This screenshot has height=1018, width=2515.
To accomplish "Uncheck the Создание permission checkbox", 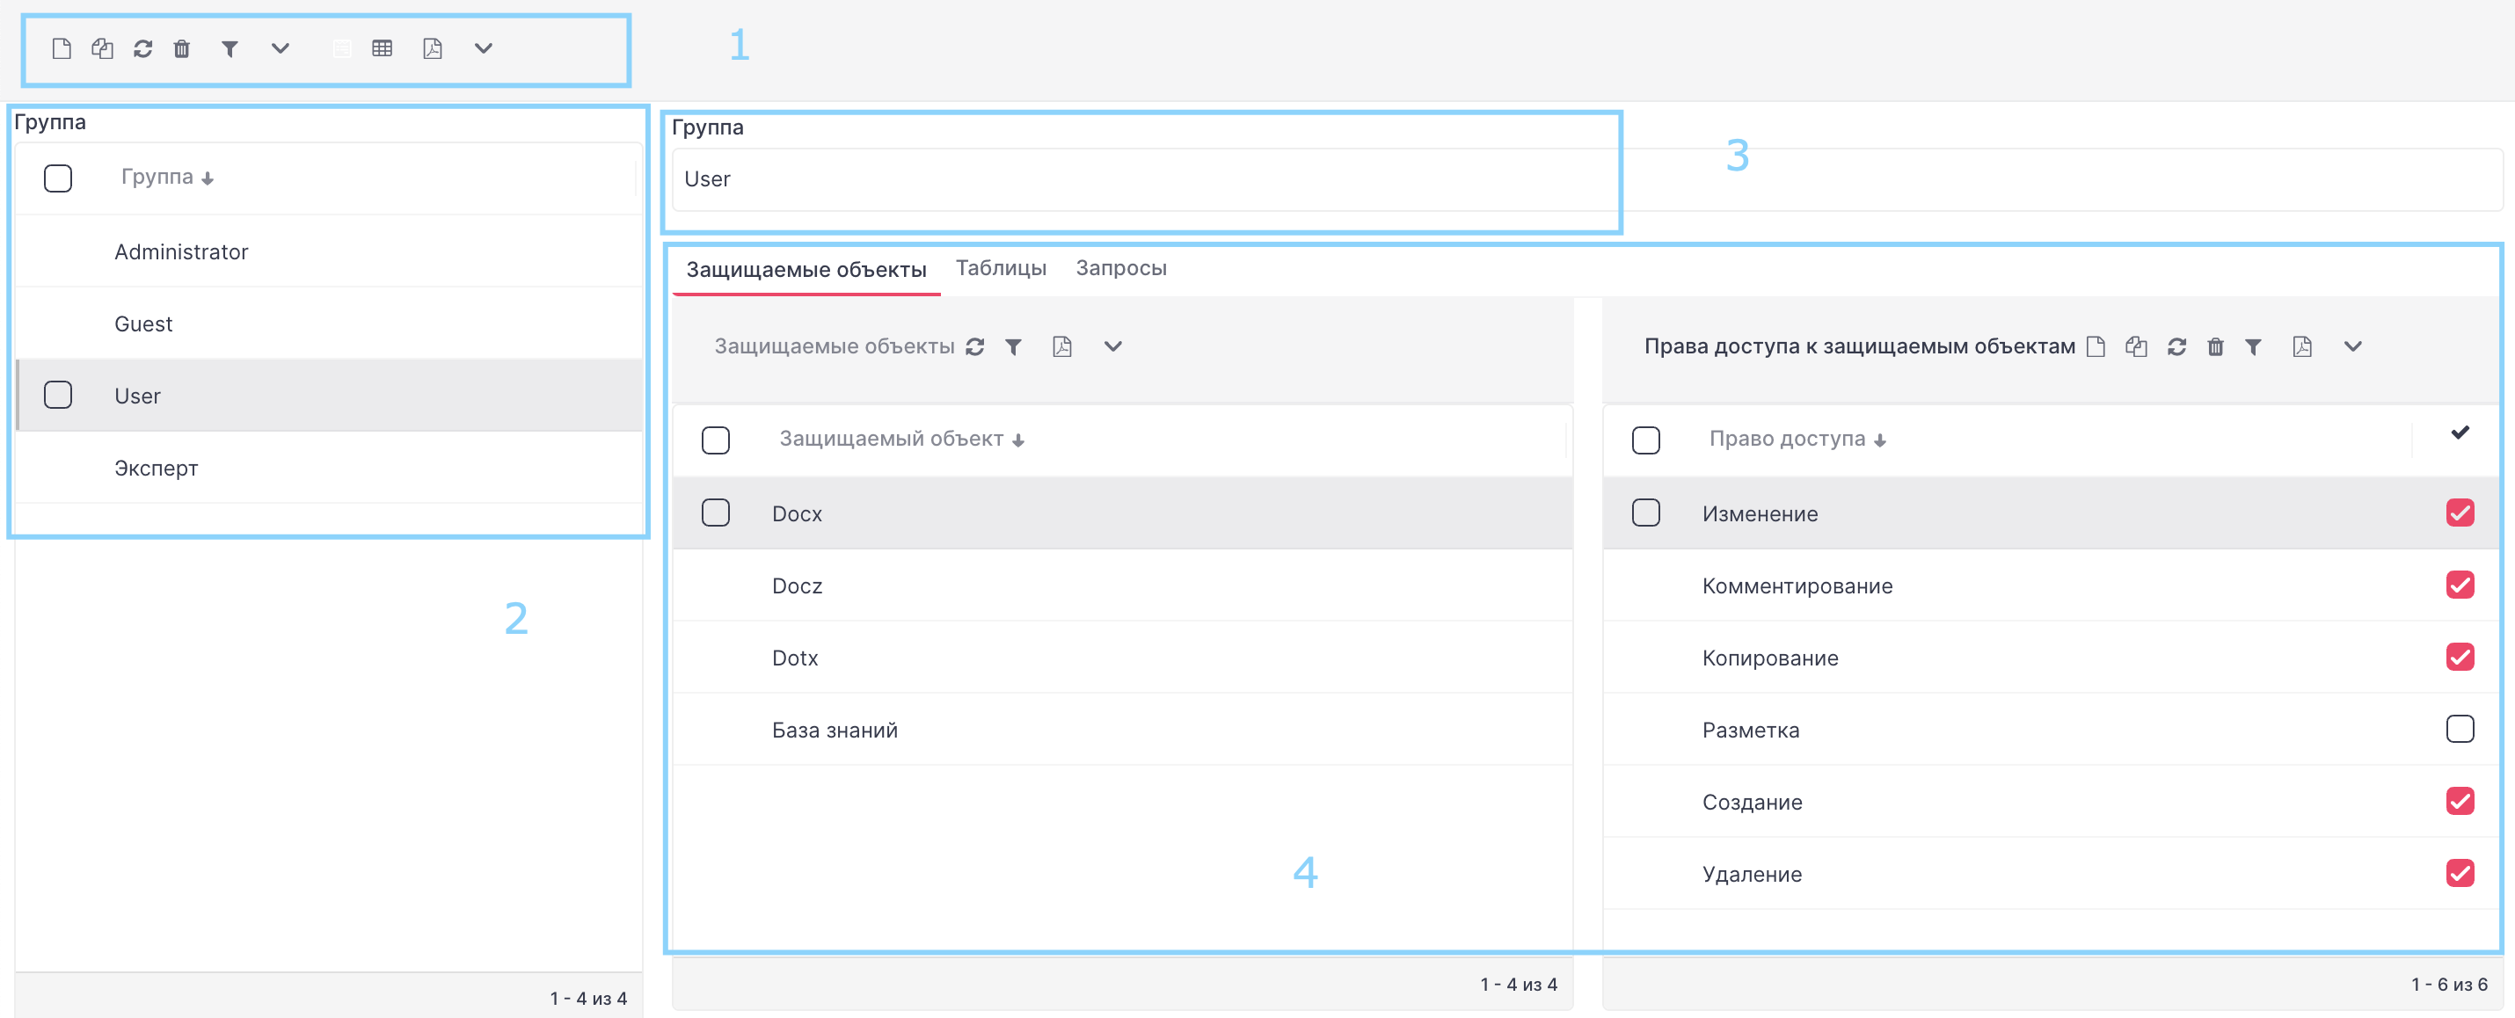I will pos(2460,802).
